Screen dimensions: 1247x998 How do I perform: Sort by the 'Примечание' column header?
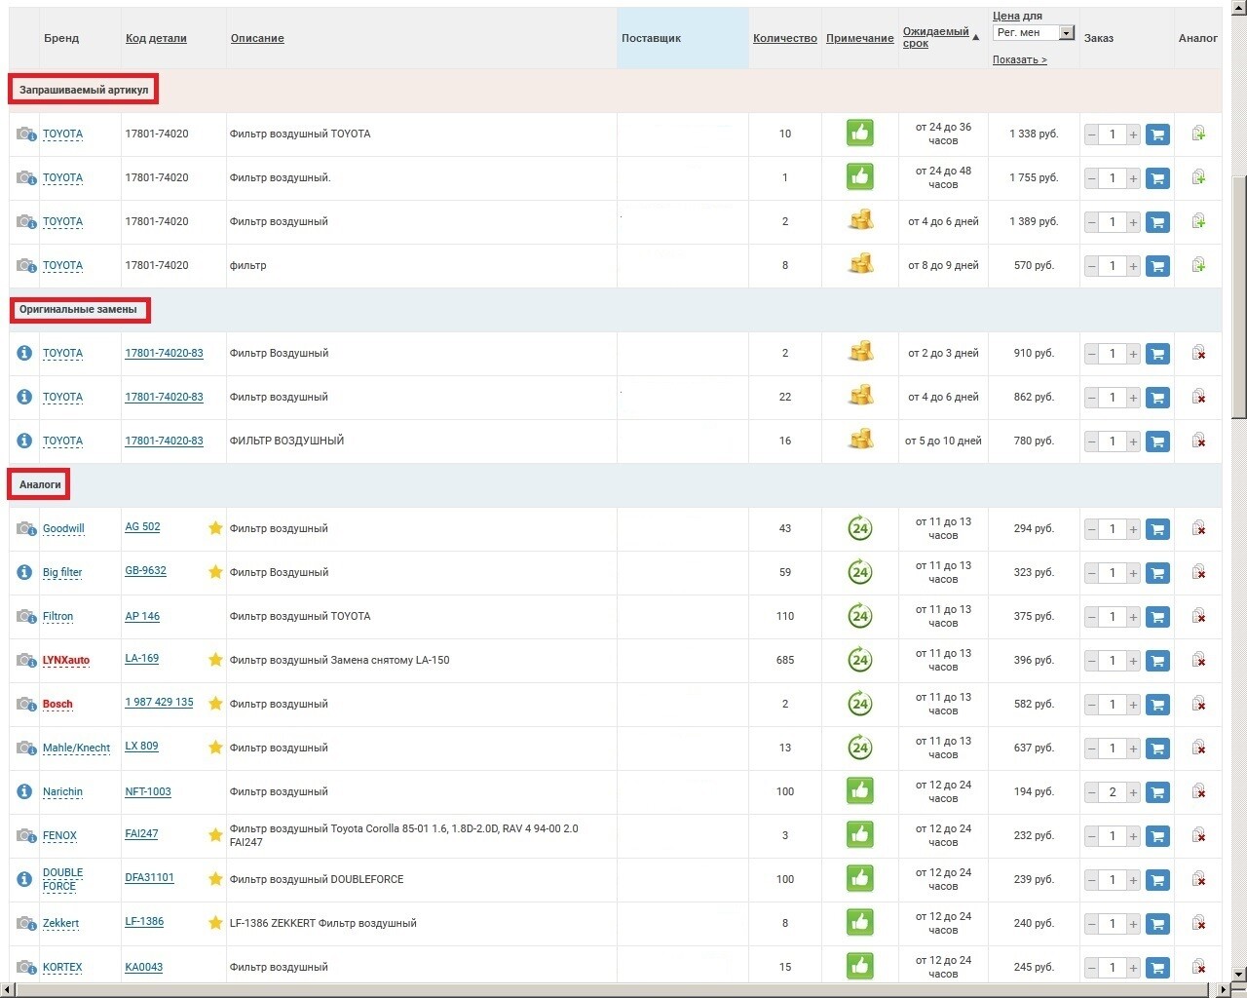[860, 38]
